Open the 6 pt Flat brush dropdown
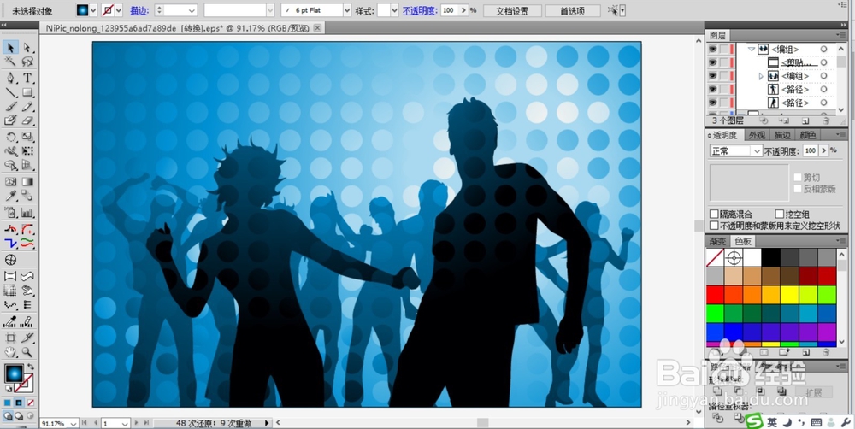 tap(347, 10)
